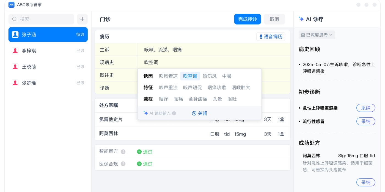Click info icon next to 智能审方
This screenshot has width=385, height=192.
click(x=123, y=152)
